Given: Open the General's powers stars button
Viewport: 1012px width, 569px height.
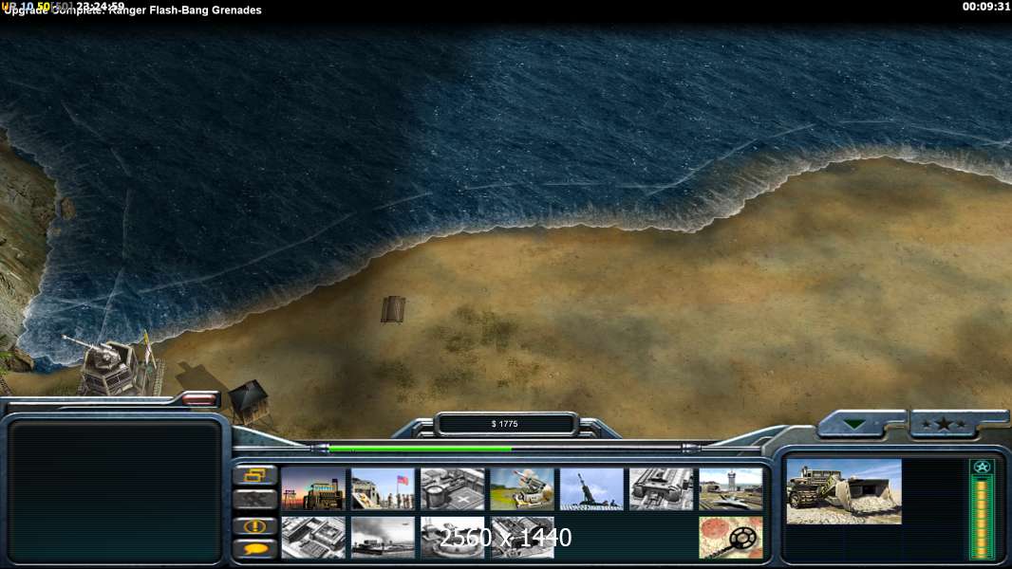Looking at the screenshot, I should click(944, 424).
